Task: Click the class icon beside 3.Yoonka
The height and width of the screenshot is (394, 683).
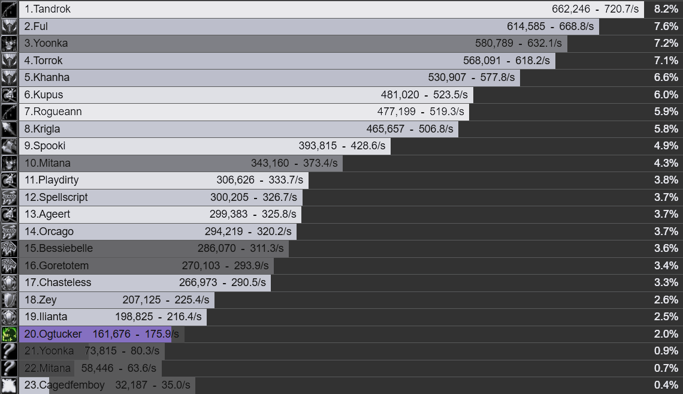Action: (9, 44)
